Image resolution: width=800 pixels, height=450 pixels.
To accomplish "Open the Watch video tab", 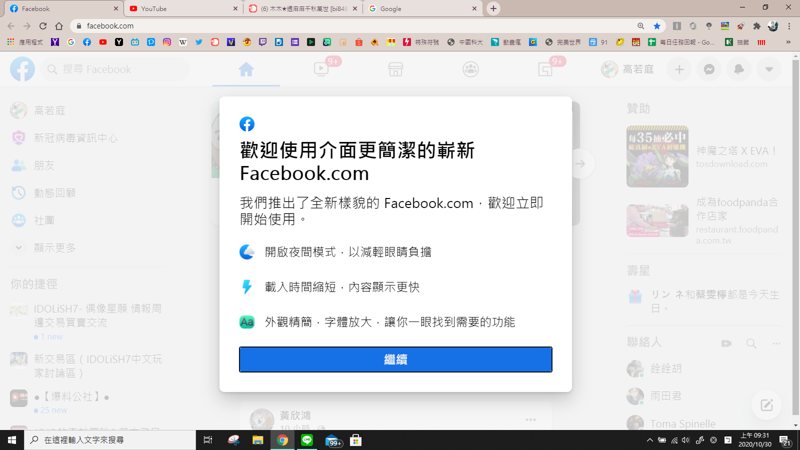I will tap(321, 69).
